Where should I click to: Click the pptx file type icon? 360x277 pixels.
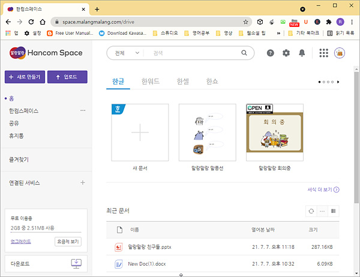(118, 247)
